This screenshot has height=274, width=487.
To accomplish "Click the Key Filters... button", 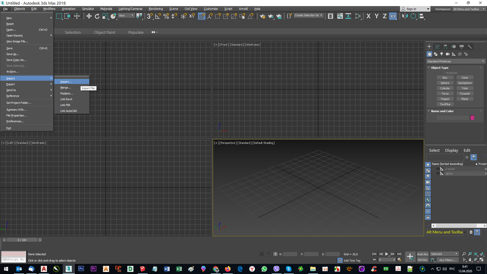I will [447, 260].
